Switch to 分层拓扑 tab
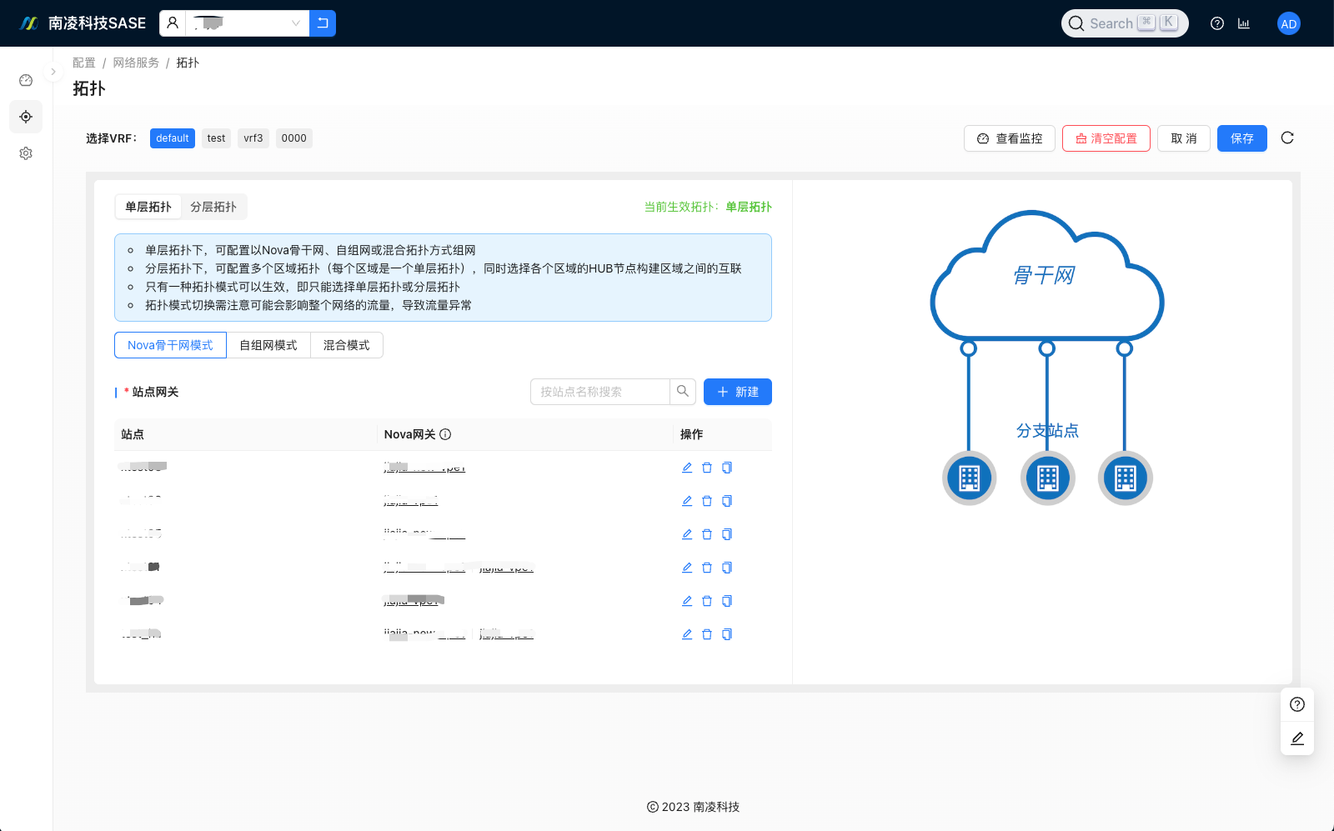Viewport: 1334px width, 831px height. (x=213, y=207)
